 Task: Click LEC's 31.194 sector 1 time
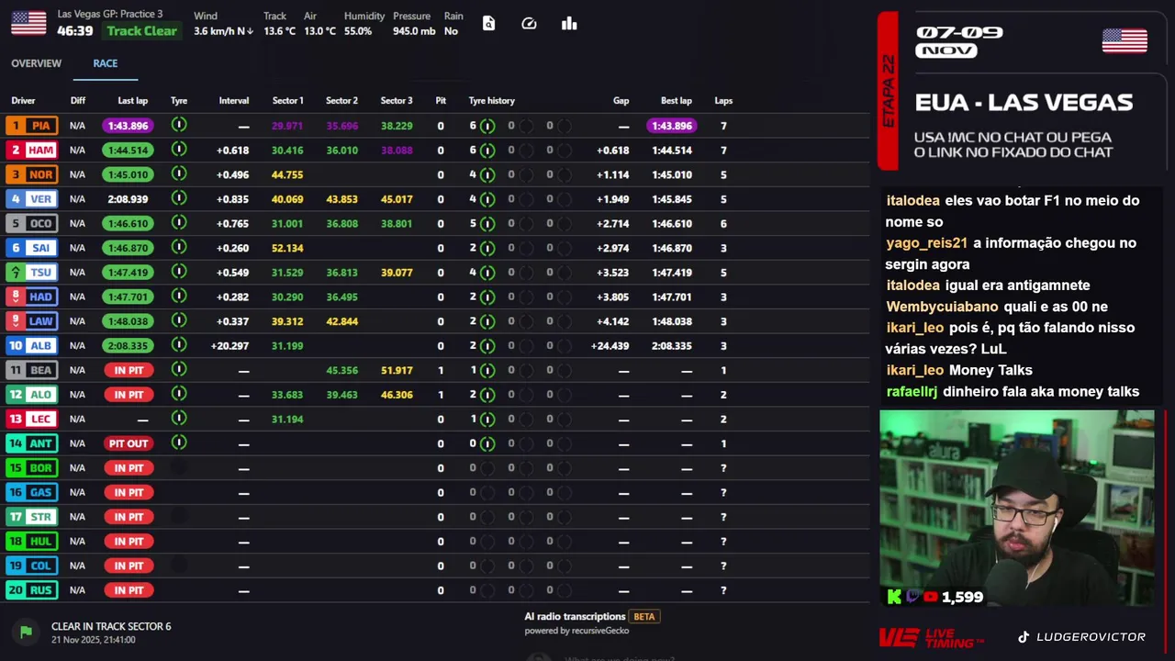(x=287, y=419)
